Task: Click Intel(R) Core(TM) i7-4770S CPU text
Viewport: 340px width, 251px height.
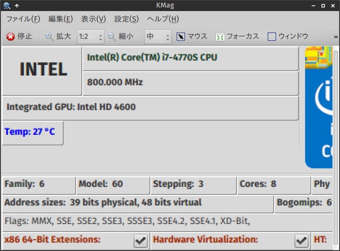Action: tap(152, 57)
